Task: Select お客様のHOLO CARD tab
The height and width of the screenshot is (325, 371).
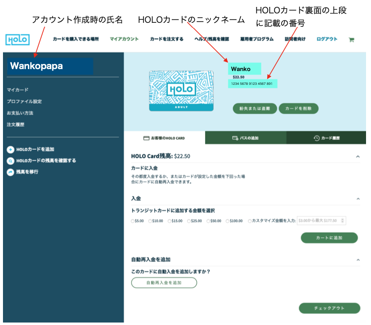Action: pyautogui.click(x=164, y=138)
